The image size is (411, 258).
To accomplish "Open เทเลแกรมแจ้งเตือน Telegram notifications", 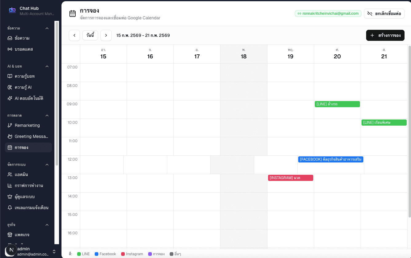I will (10, 208).
